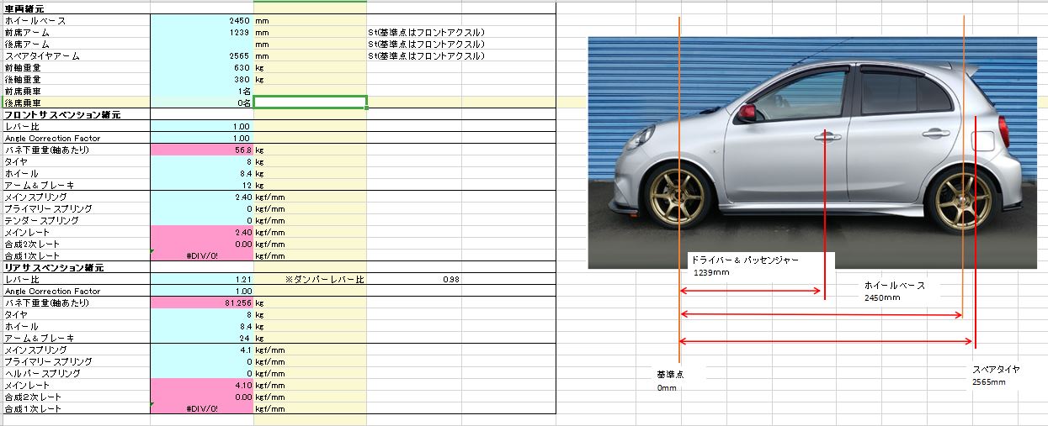Select the wheelbase value cell 2450
Viewport: 1048px width, 426px height.
point(202,19)
